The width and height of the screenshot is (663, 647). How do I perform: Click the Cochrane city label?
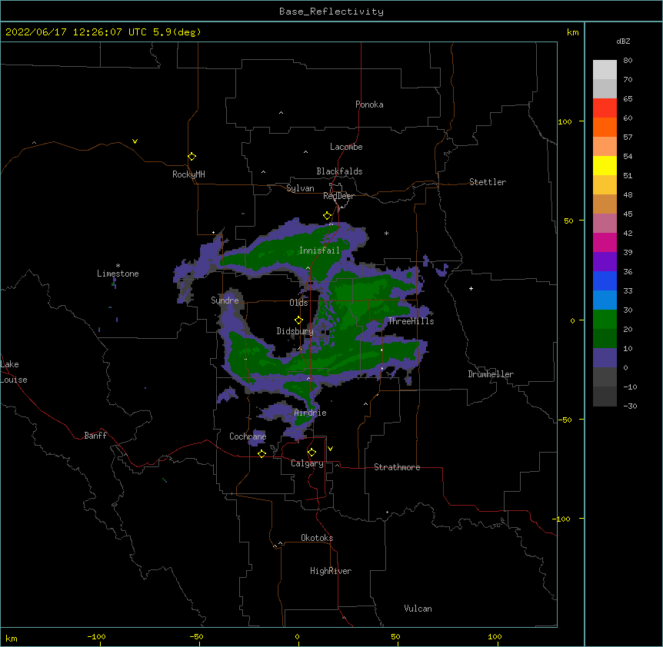248,436
